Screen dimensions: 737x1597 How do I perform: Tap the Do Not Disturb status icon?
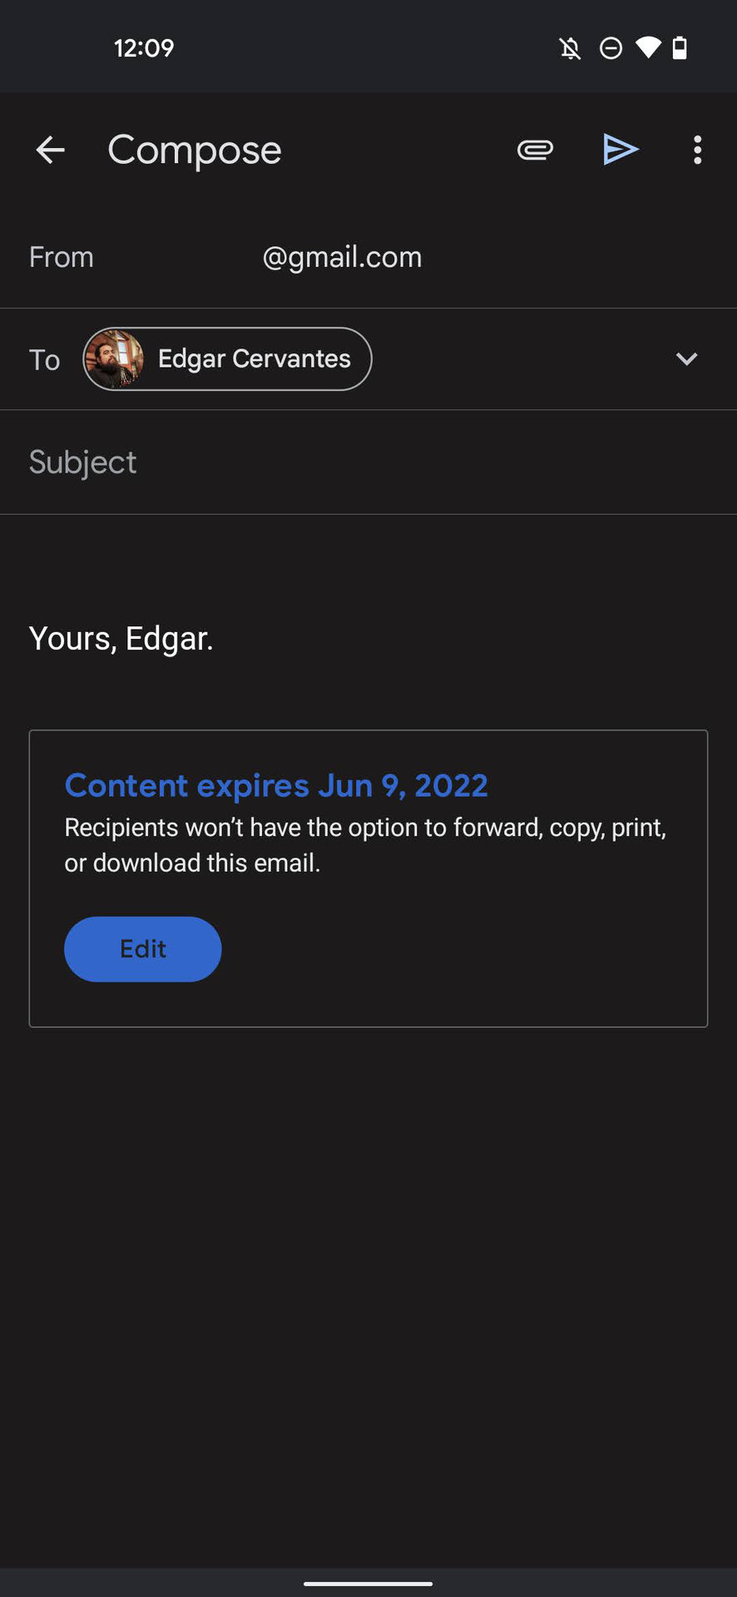[611, 48]
